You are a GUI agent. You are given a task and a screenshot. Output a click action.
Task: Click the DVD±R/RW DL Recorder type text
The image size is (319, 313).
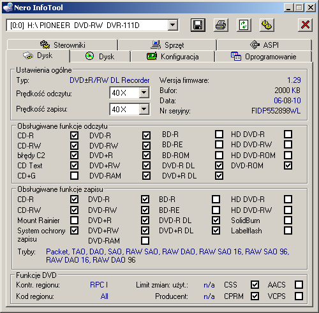pos(110,80)
